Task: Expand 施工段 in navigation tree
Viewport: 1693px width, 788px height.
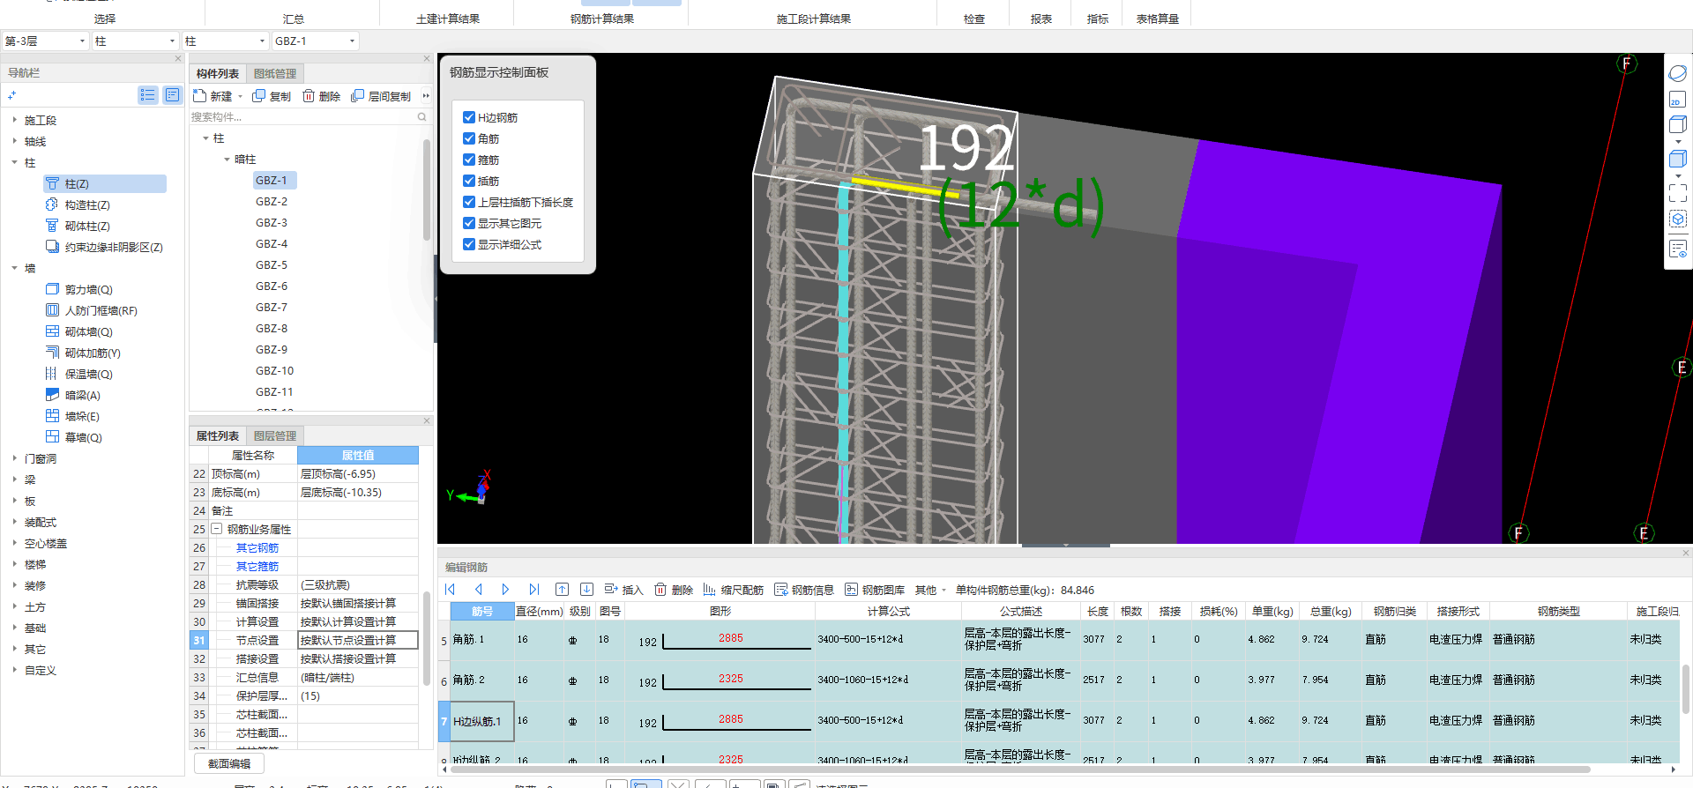Action: [x=14, y=120]
